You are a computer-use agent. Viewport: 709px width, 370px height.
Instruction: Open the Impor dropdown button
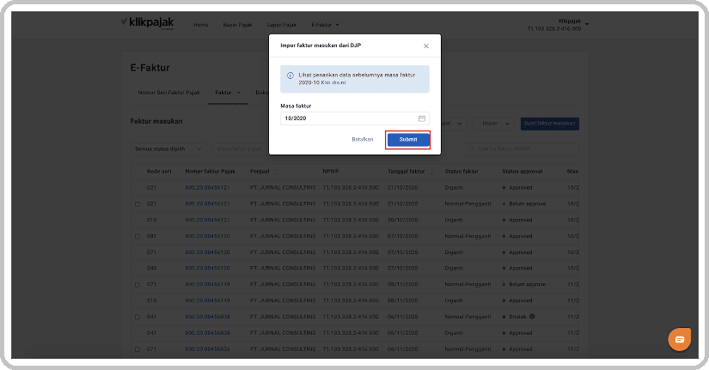pyautogui.click(x=493, y=124)
